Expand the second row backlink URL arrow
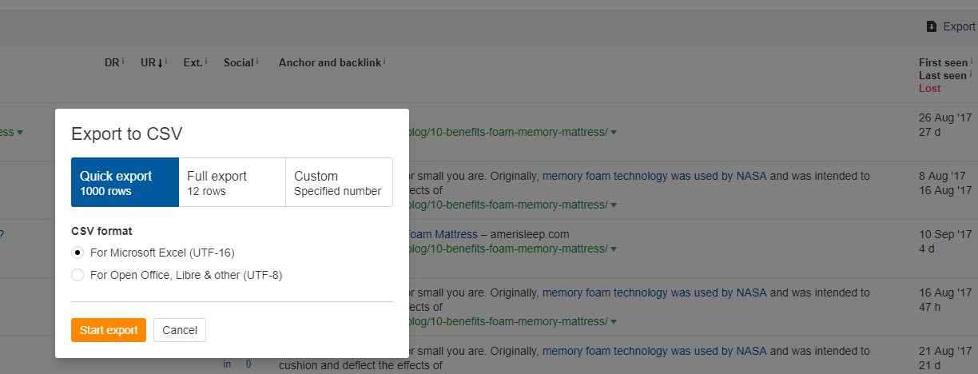Viewport: 978px width, 374px height. [614, 205]
